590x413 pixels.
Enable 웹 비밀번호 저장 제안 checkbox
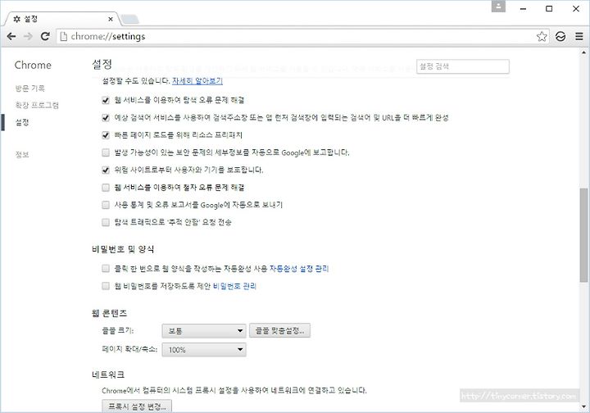coord(106,286)
